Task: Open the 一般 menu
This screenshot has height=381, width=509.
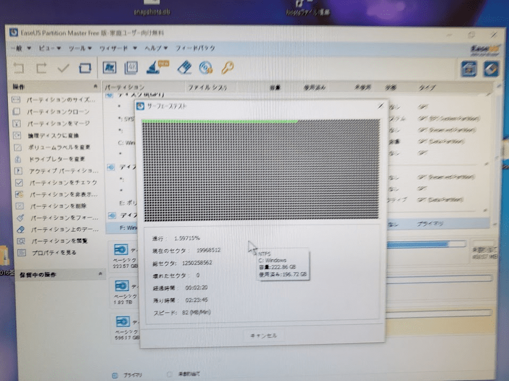Action: click(x=21, y=48)
